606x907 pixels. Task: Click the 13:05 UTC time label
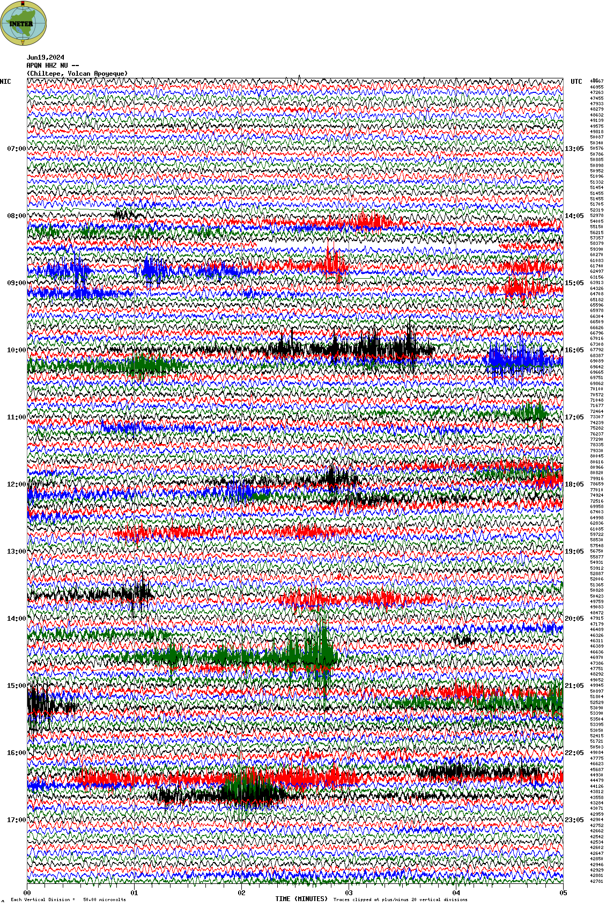click(x=574, y=149)
